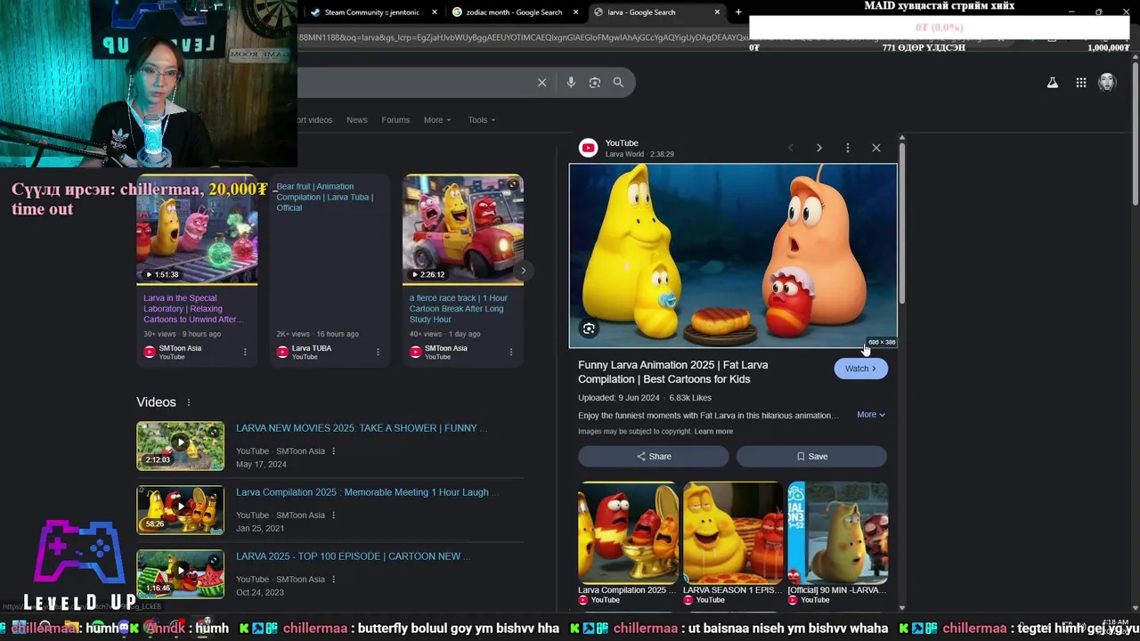
Task: Clear the Google search box
Action: pos(541,82)
